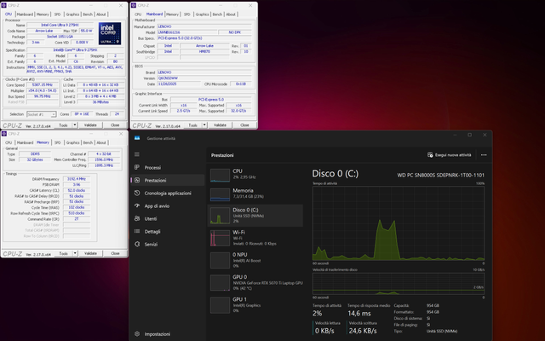The width and height of the screenshot is (545, 341).
Task: Click Validate in CPU-Z CPU window
Action: 90,125
